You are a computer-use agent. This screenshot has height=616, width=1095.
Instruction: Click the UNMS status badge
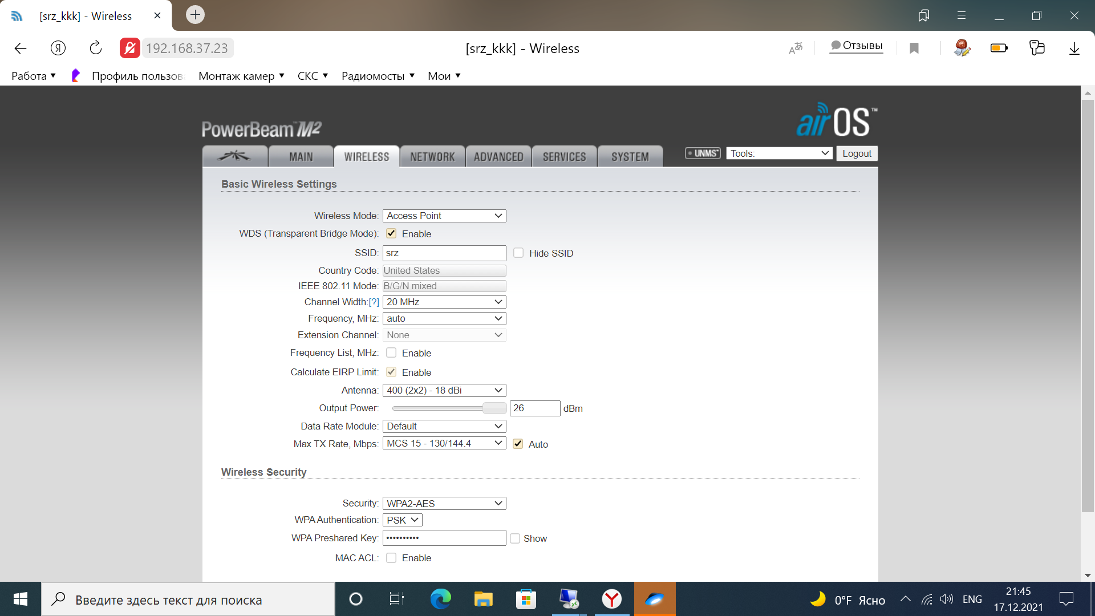click(x=703, y=153)
